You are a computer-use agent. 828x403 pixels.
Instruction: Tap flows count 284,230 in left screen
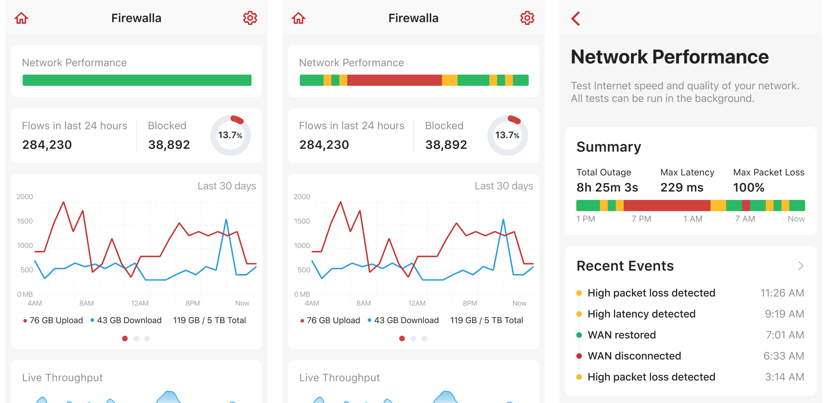pyautogui.click(x=47, y=145)
